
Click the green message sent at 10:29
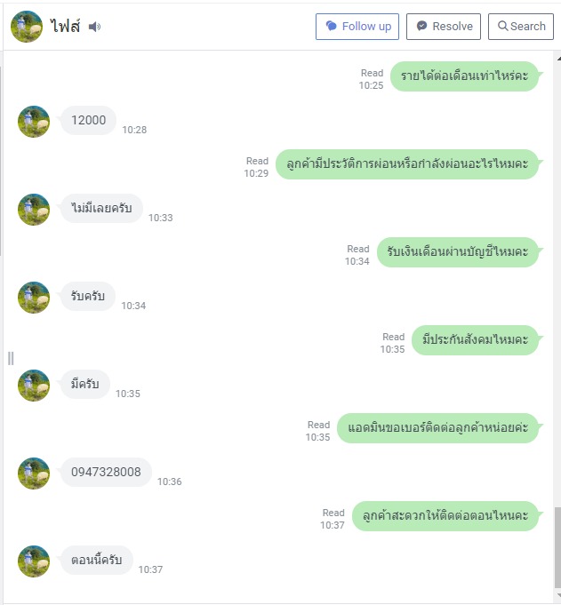407,164
